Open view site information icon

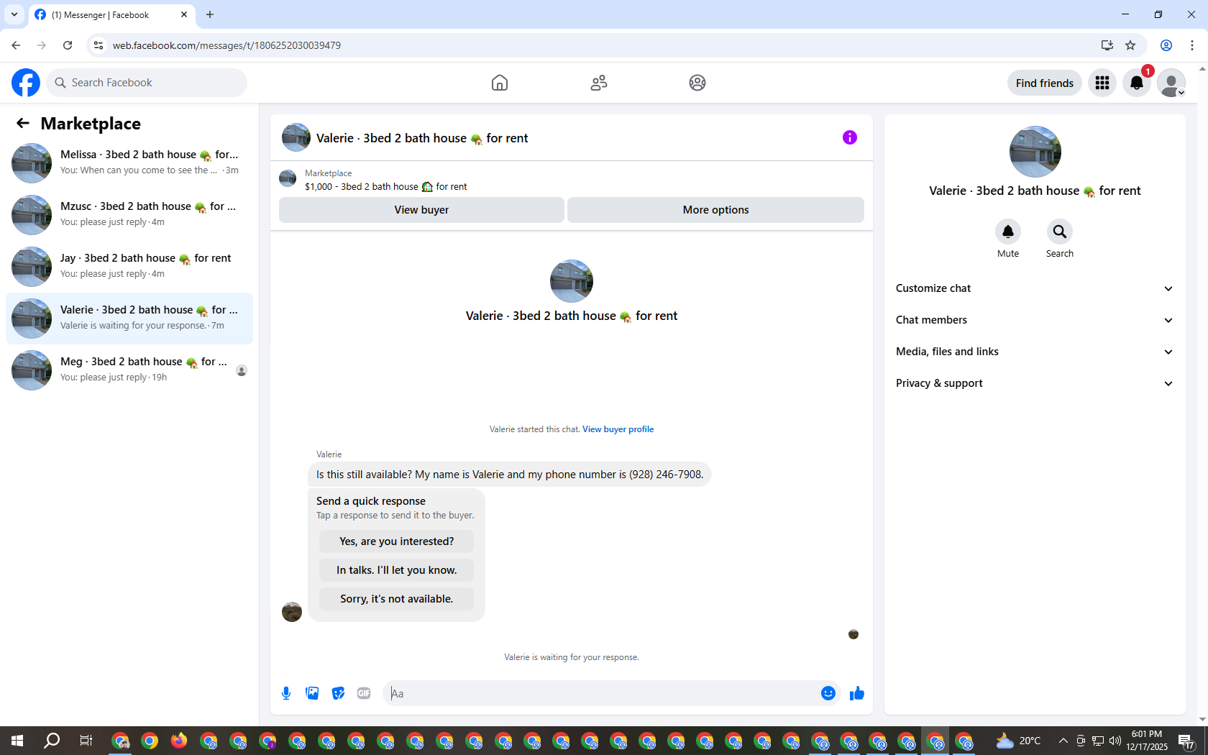tap(99, 45)
